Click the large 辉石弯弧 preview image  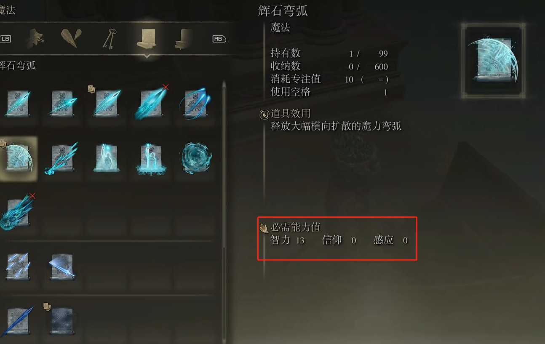[493, 61]
